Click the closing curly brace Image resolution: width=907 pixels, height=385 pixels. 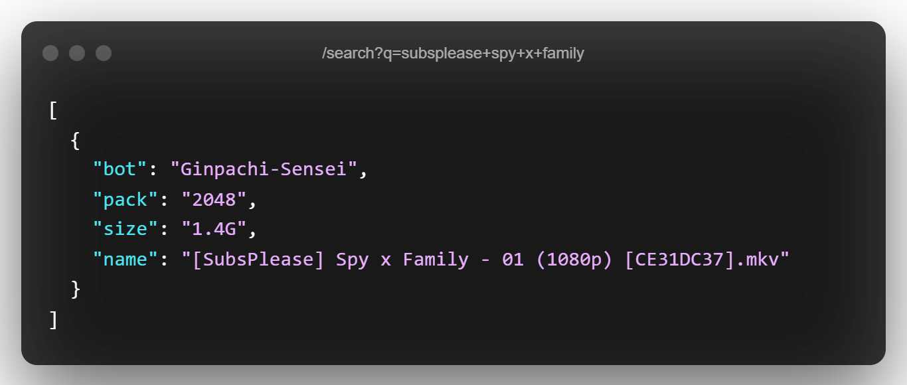[x=76, y=289]
